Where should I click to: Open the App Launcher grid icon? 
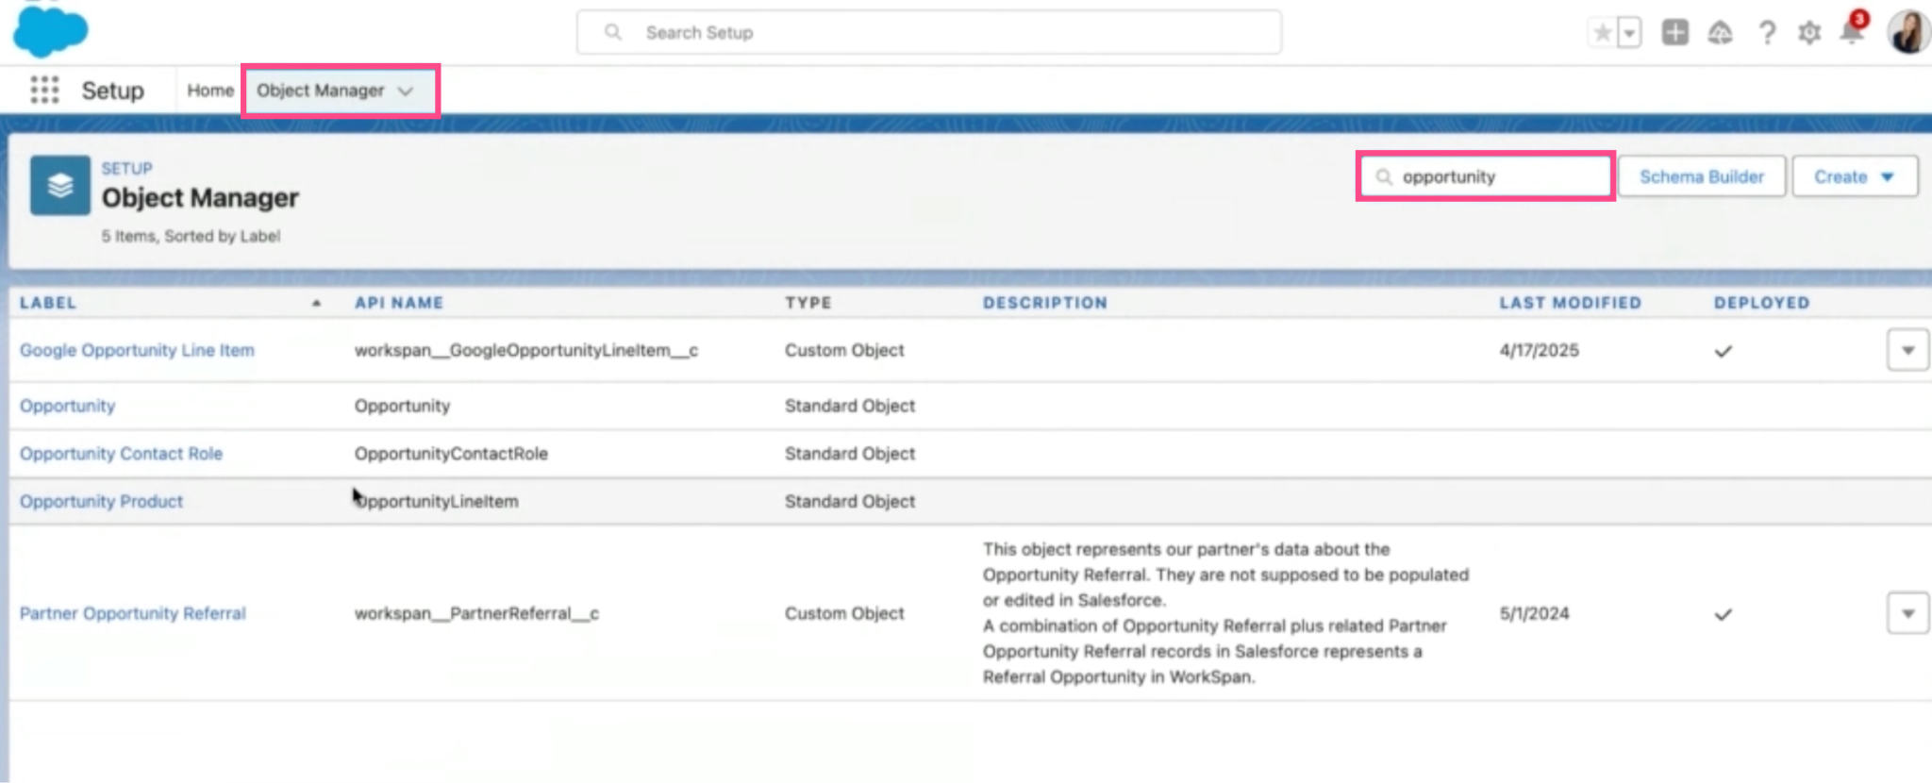[44, 90]
